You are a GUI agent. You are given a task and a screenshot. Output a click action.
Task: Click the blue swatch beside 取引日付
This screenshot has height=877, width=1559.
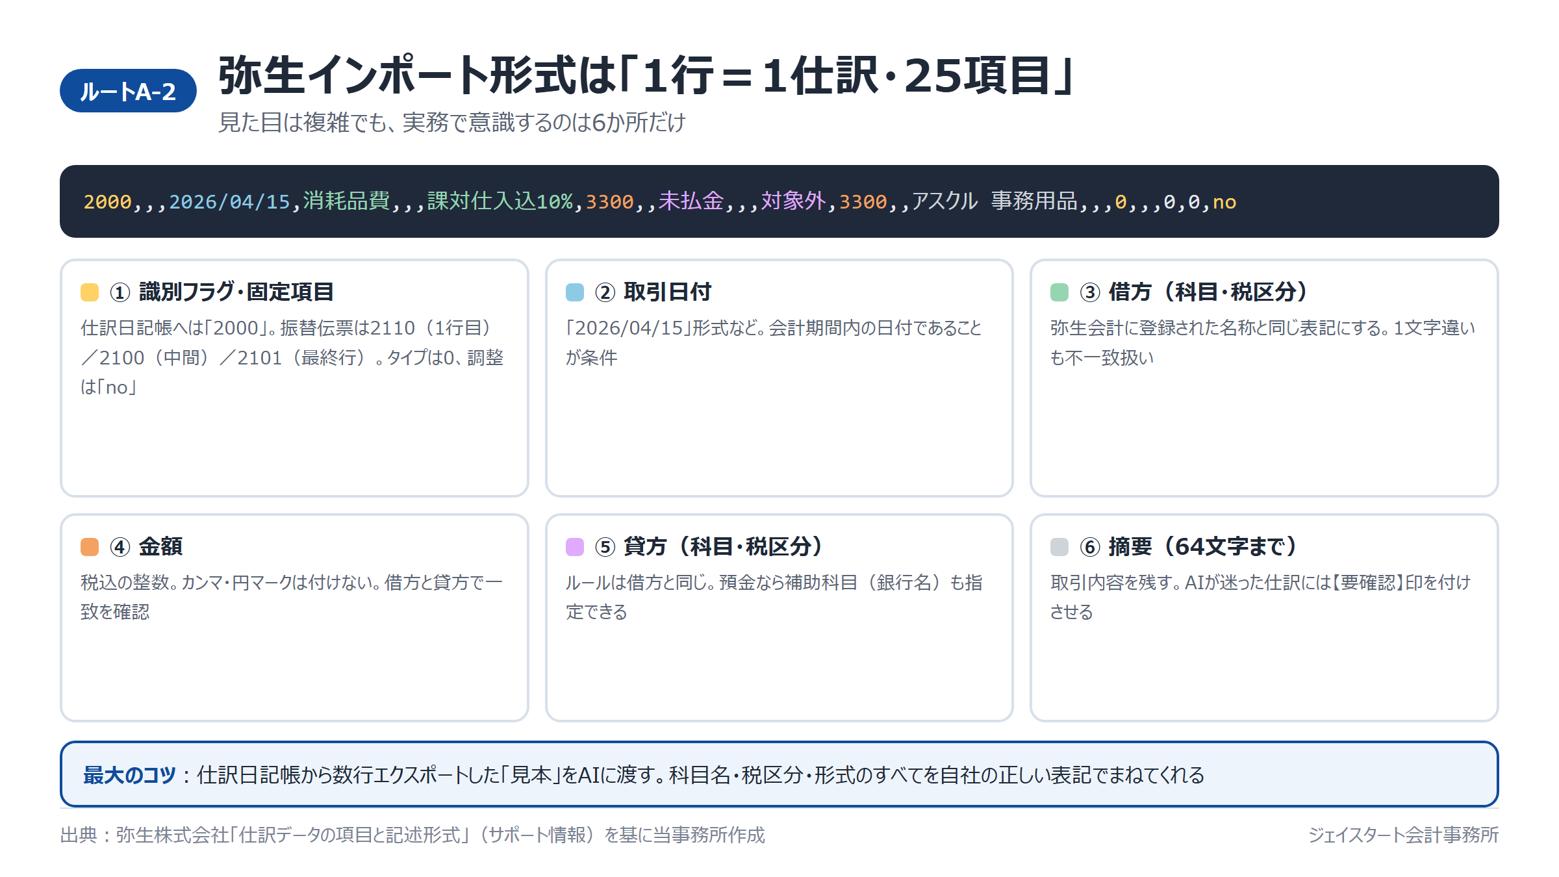point(575,292)
